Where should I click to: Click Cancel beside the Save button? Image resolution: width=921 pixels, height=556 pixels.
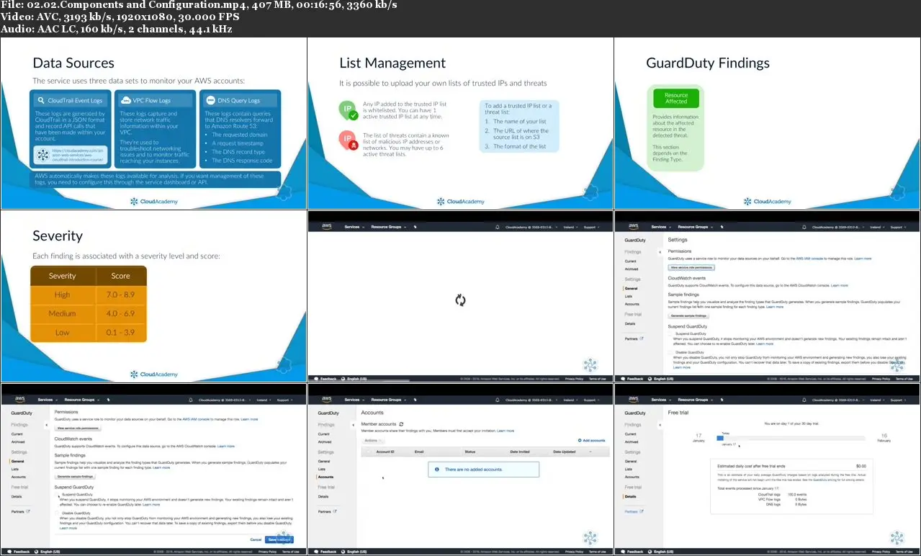point(256,539)
